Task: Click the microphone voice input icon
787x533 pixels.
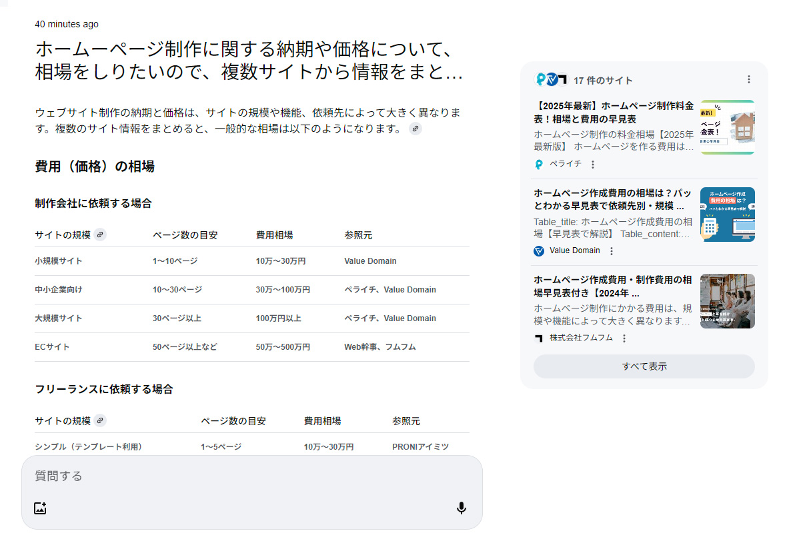Action: pyautogui.click(x=461, y=508)
